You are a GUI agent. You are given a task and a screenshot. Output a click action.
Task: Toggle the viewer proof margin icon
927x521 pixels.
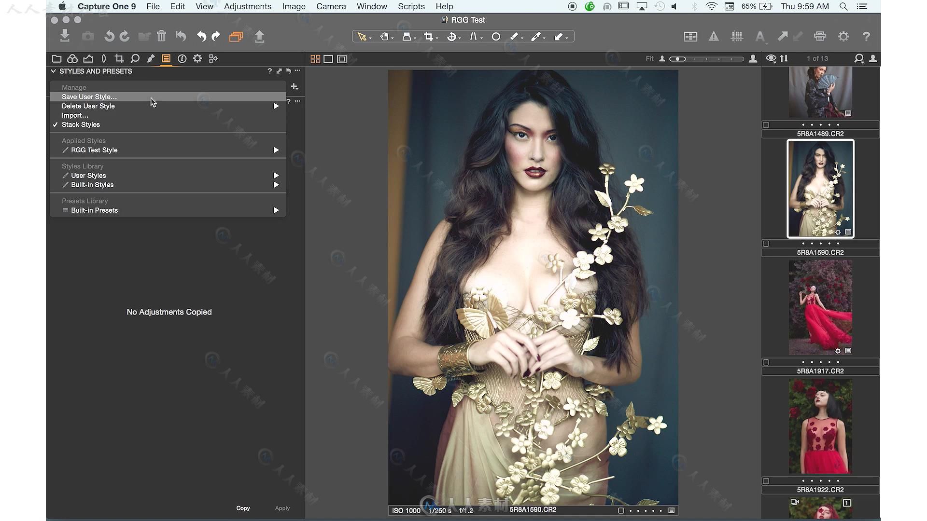[342, 59]
